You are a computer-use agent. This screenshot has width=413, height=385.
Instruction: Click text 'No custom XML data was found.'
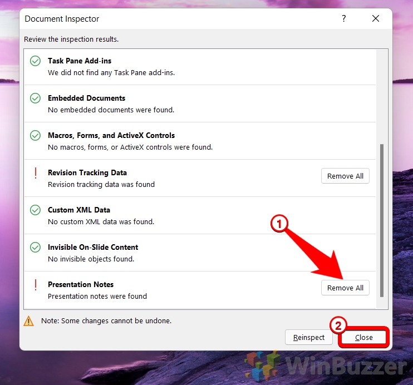(x=101, y=222)
